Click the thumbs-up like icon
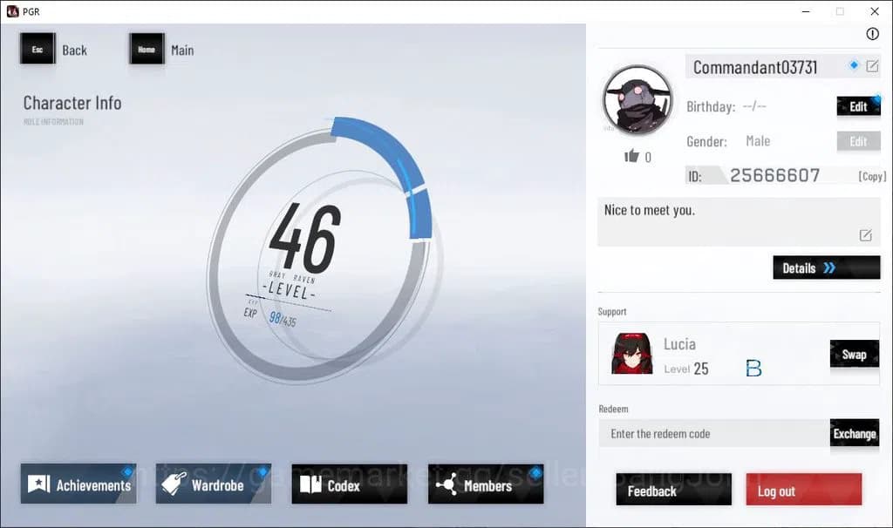The width and height of the screenshot is (893, 528). (631, 156)
